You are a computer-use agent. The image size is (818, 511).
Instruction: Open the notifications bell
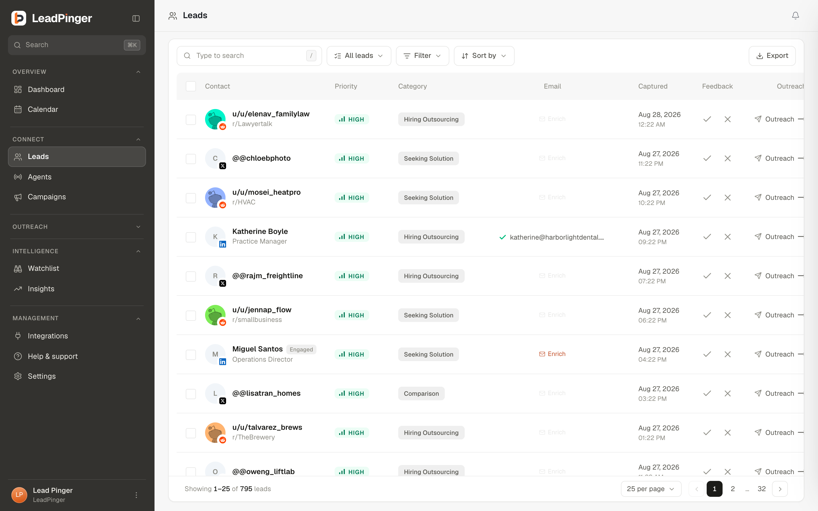coord(795,16)
